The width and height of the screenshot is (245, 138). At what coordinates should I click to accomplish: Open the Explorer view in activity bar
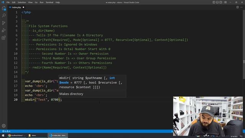3,8
